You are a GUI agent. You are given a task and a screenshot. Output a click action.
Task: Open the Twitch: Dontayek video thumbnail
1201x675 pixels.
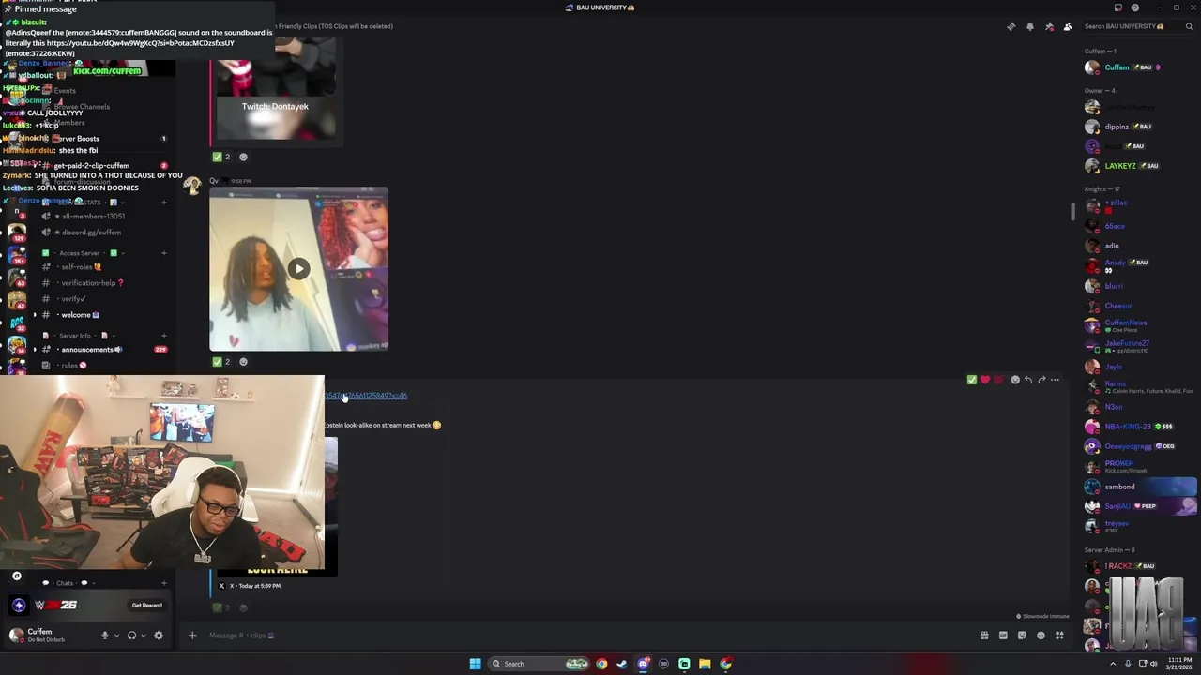pyautogui.click(x=276, y=89)
